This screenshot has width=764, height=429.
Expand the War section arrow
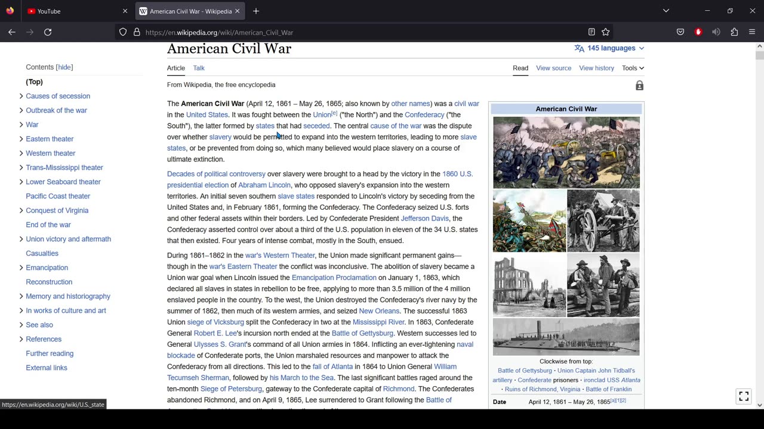[21, 125]
